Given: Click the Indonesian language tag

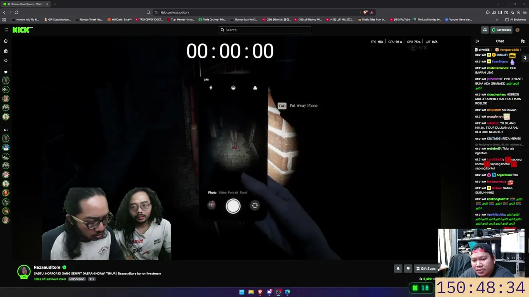Looking at the screenshot, I should (77, 279).
